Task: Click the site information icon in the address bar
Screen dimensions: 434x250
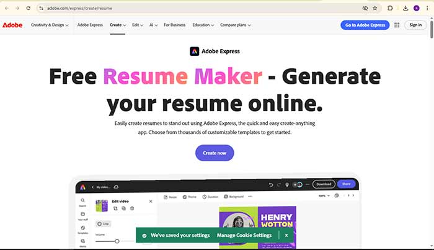Action: coord(42,8)
